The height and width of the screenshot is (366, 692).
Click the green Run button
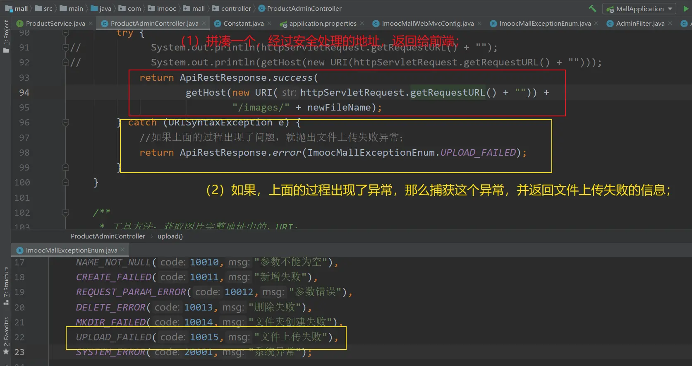pyautogui.click(x=686, y=9)
